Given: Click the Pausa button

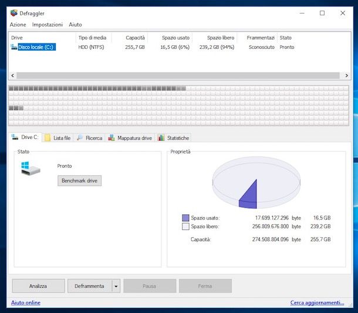Looking at the screenshot, I should pyautogui.click(x=150, y=286).
